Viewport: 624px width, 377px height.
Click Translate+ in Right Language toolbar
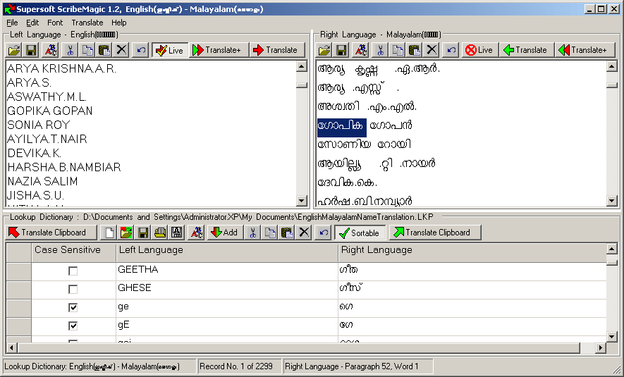coord(585,50)
